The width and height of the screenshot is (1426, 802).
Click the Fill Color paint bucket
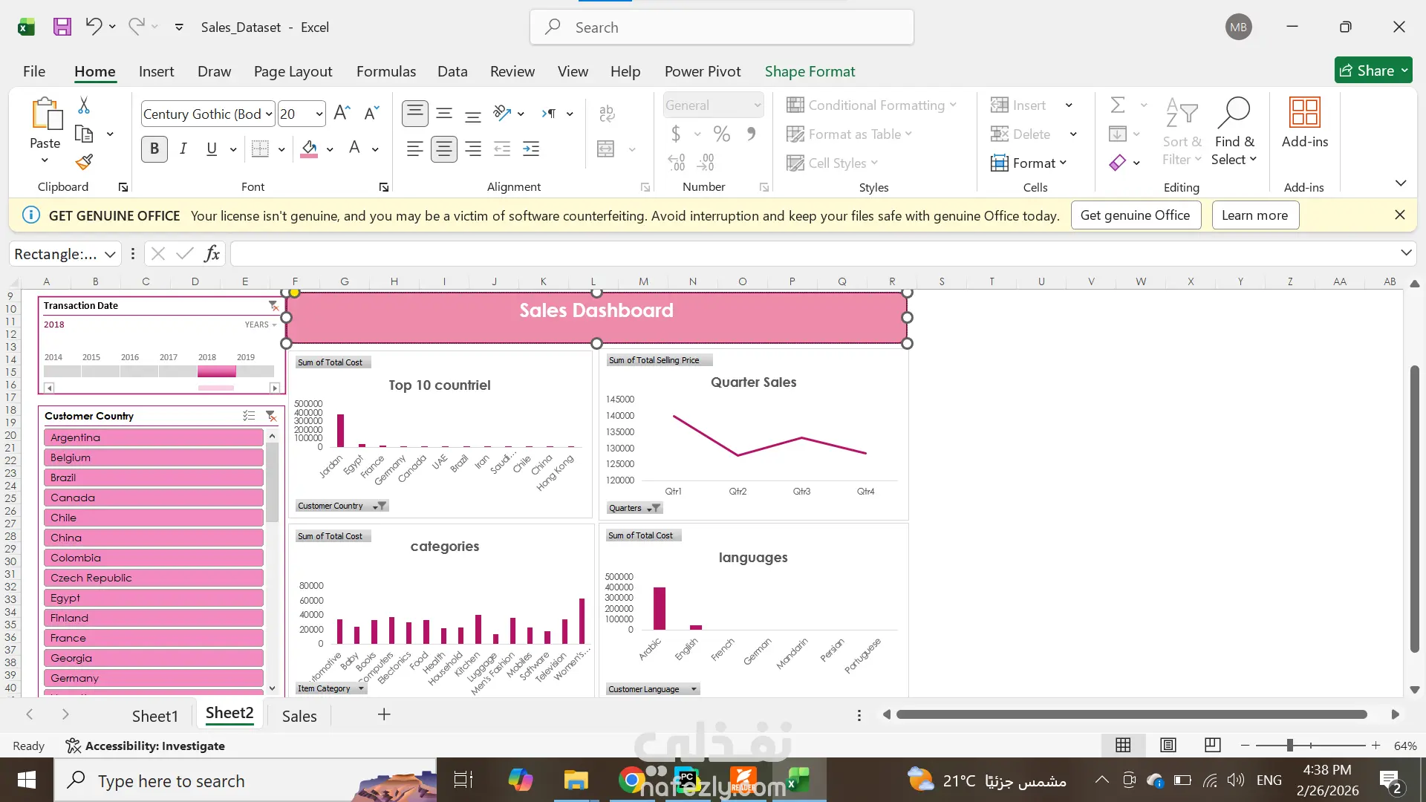tap(310, 149)
